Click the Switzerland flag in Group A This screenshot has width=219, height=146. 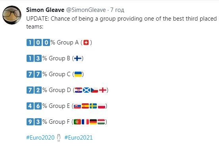[86, 42]
